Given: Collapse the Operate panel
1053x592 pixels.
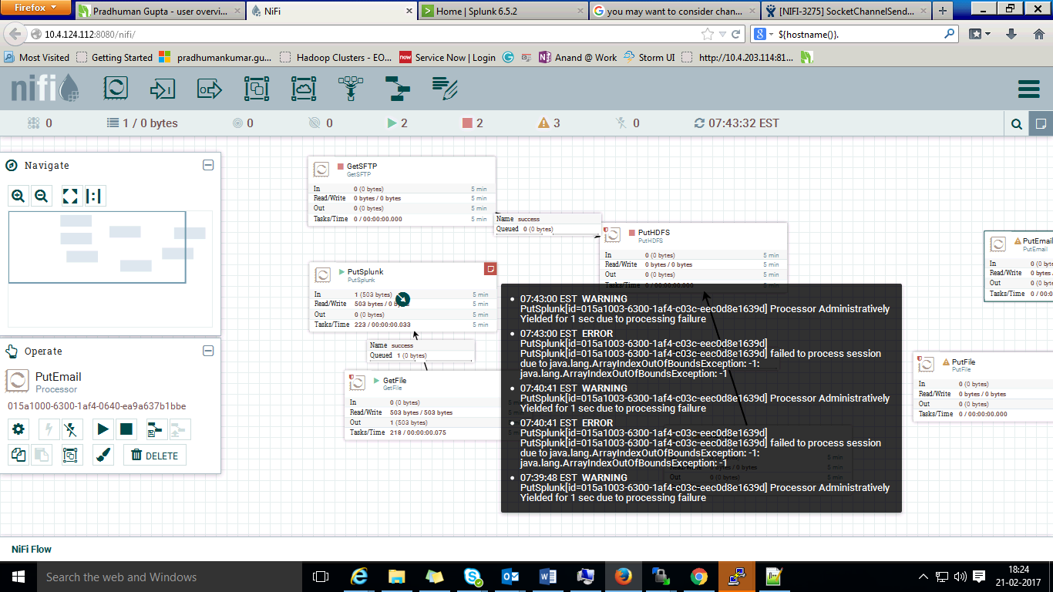Looking at the screenshot, I should point(207,351).
